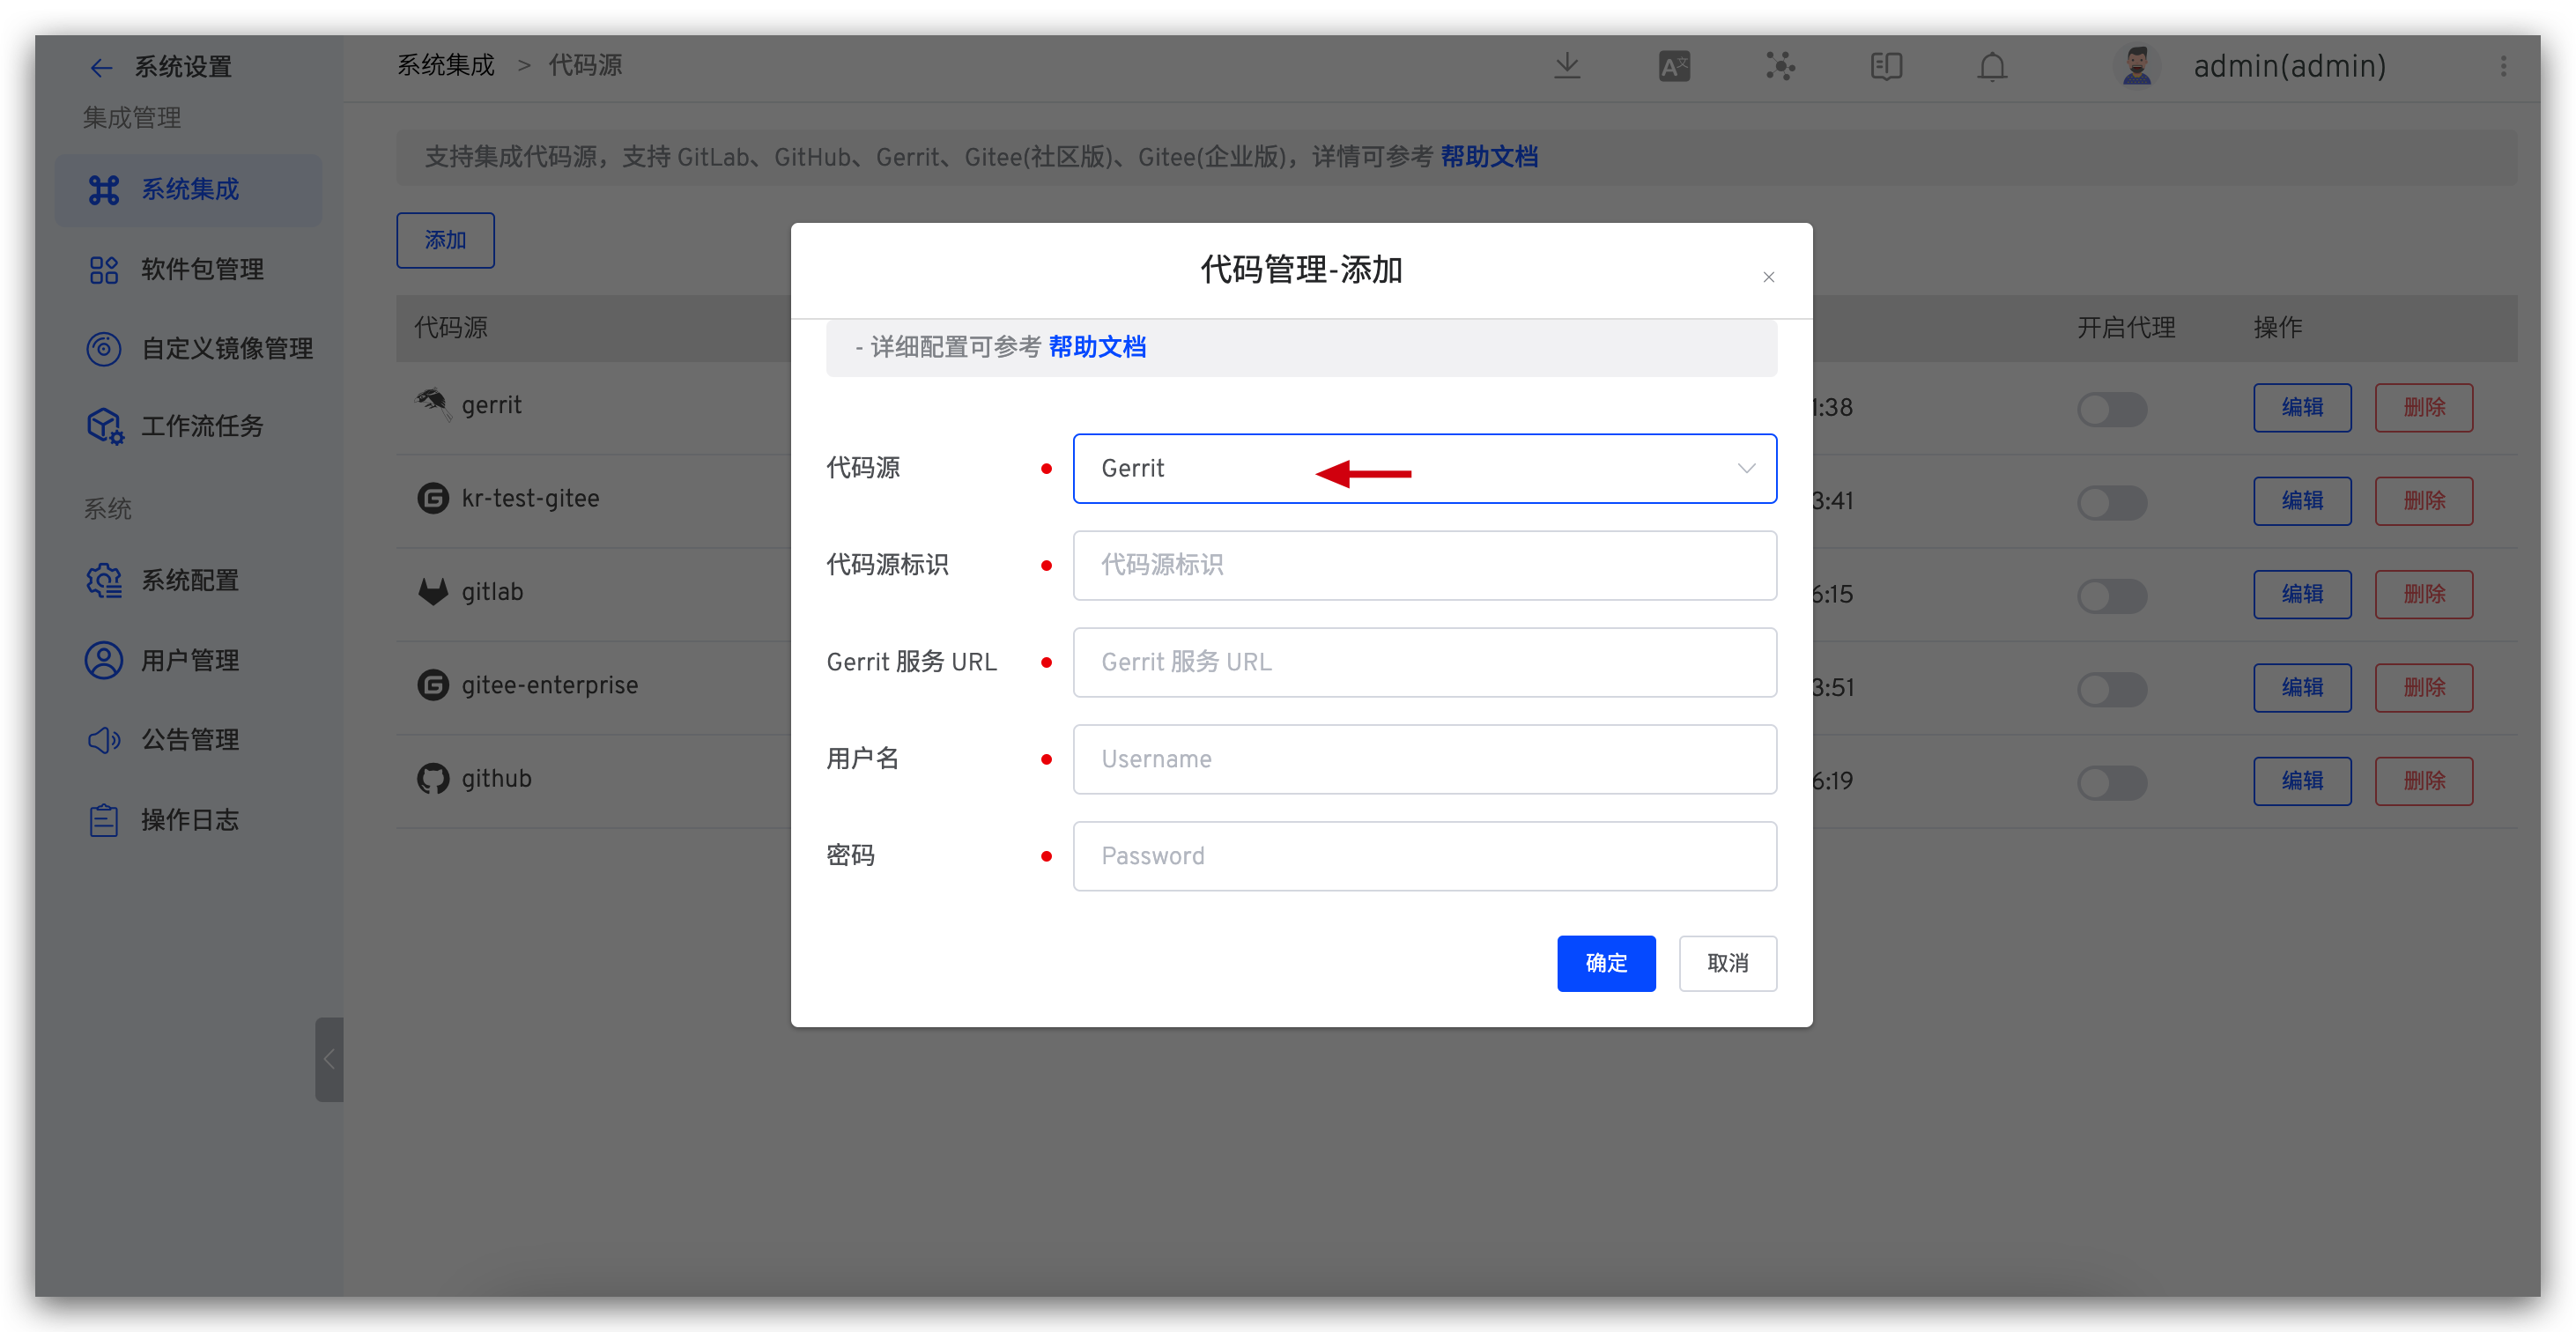Click the admin user avatar
This screenshot has height=1332, width=2576.
[2137, 66]
